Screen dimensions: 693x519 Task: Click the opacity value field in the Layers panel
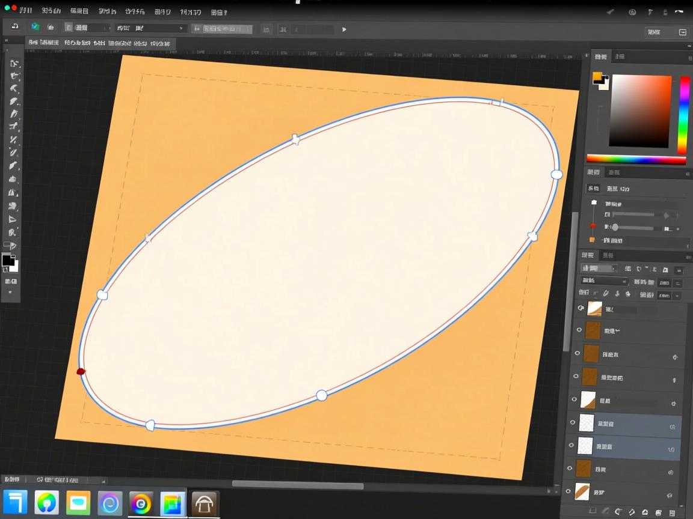tap(664, 282)
